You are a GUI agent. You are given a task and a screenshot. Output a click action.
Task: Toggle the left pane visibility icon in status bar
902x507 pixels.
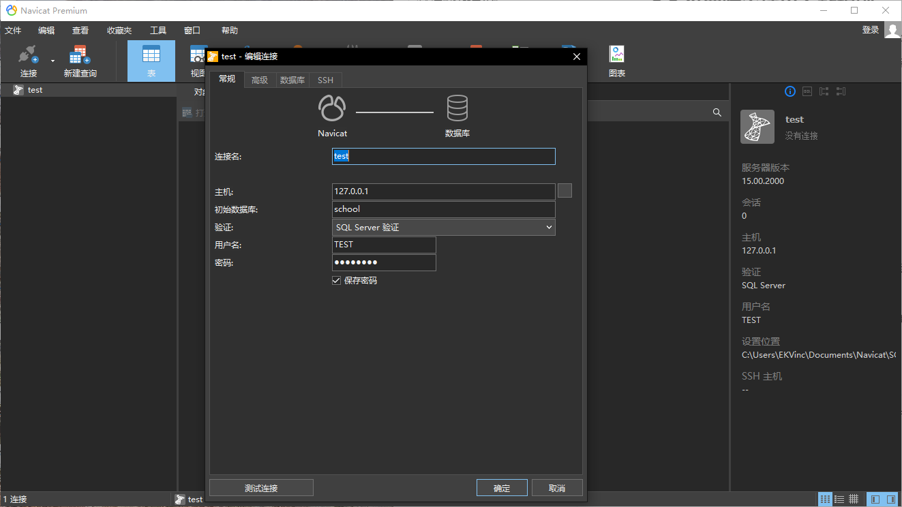(x=875, y=500)
